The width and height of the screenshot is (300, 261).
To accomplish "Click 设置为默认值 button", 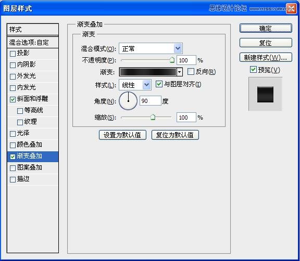I will tap(122, 135).
